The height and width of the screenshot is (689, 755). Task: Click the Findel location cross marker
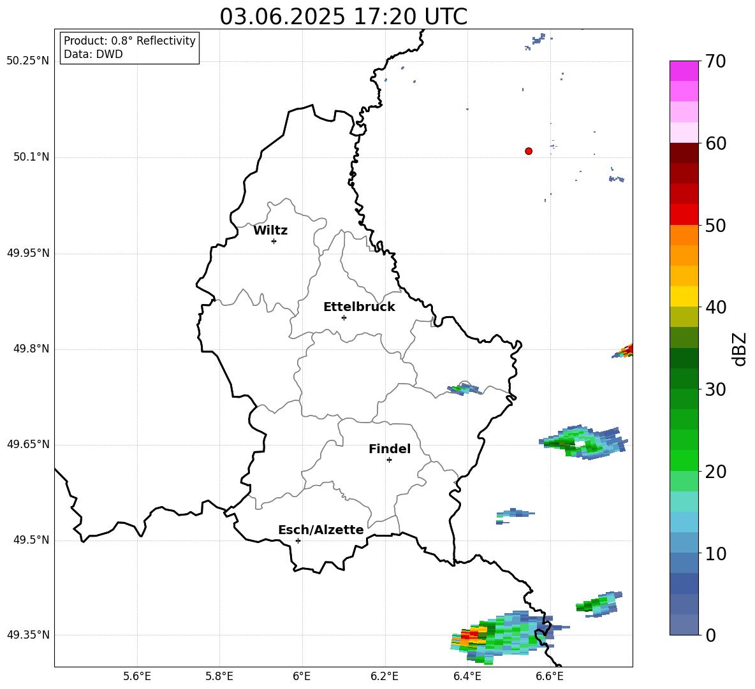click(389, 460)
